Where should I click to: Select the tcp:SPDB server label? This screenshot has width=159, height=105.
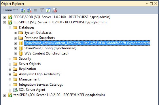(x=59, y=95)
